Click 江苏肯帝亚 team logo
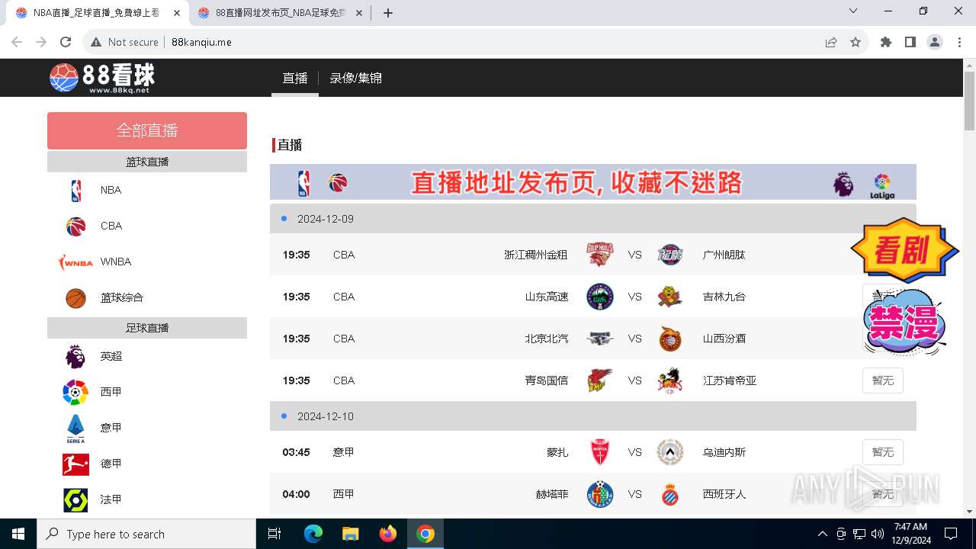Image resolution: width=976 pixels, height=549 pixels. click(x=669, y=380)
